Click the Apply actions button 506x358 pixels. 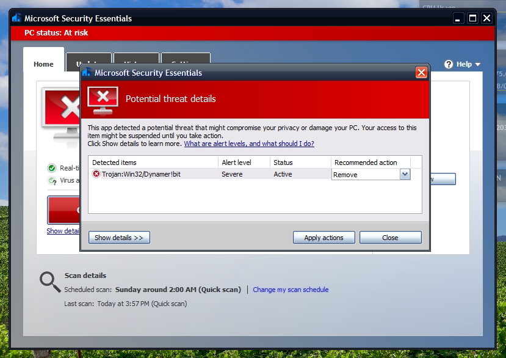point(323,238)
